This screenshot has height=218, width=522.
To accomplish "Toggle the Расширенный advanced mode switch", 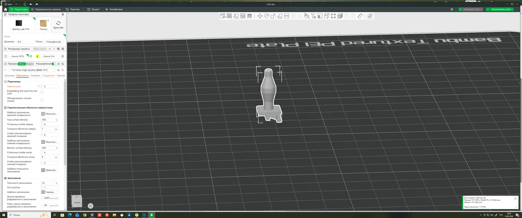I will coord(54,64).
